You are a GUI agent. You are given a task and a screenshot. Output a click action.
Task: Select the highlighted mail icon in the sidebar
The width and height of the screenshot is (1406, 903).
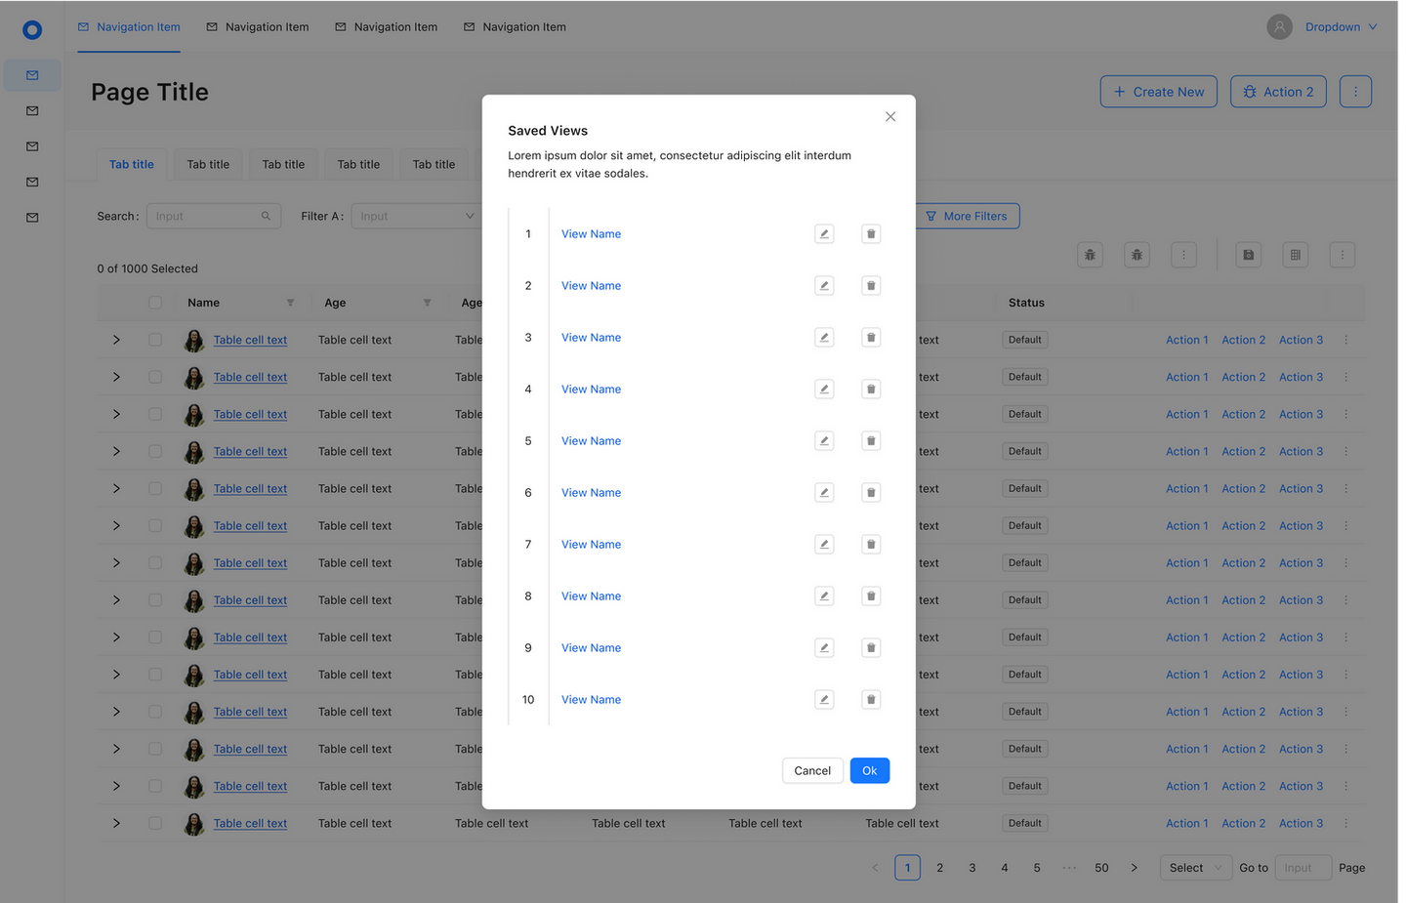[32, 75]
